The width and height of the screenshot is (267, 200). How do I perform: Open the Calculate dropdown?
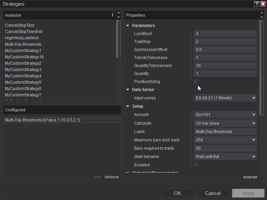click(x=225, y=123)
